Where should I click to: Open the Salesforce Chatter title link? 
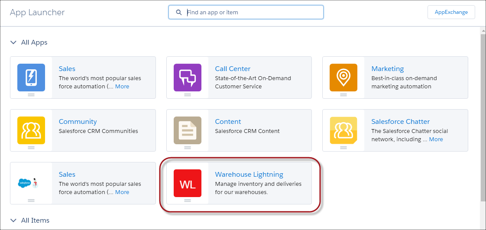point(401,122)
